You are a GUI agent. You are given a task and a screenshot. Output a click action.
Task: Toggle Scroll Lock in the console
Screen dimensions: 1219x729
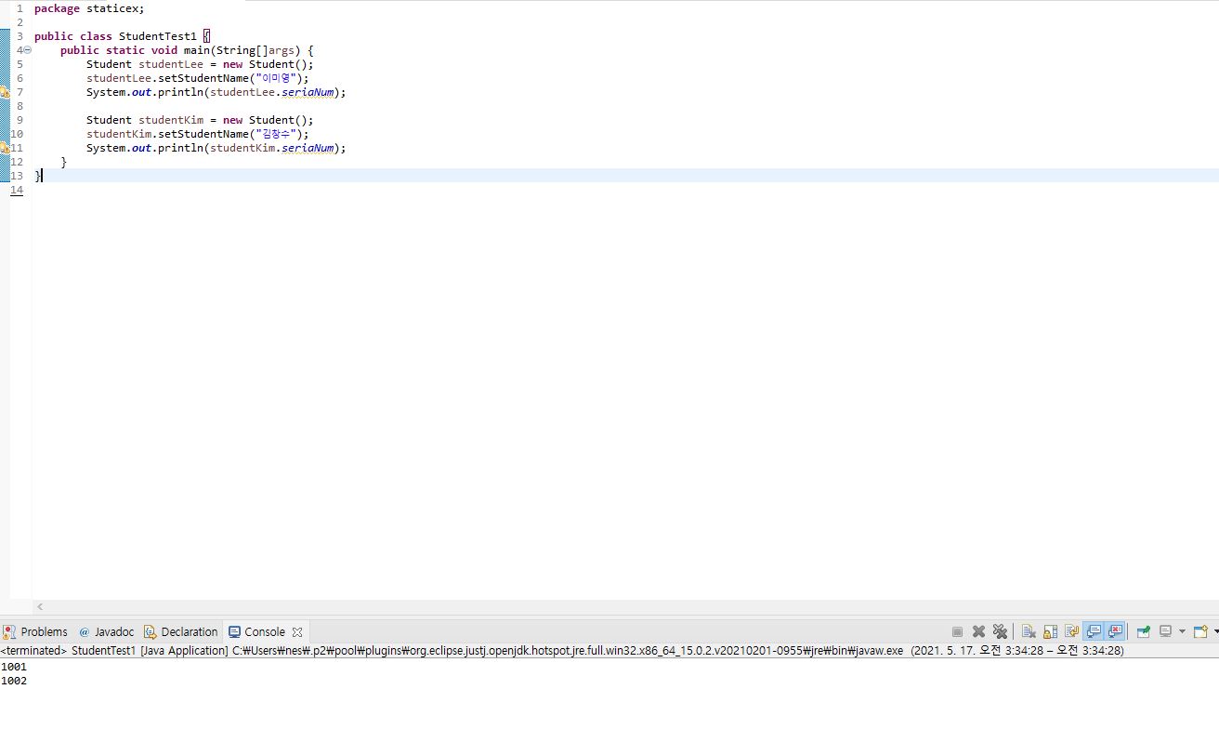tap(1051, 631)
